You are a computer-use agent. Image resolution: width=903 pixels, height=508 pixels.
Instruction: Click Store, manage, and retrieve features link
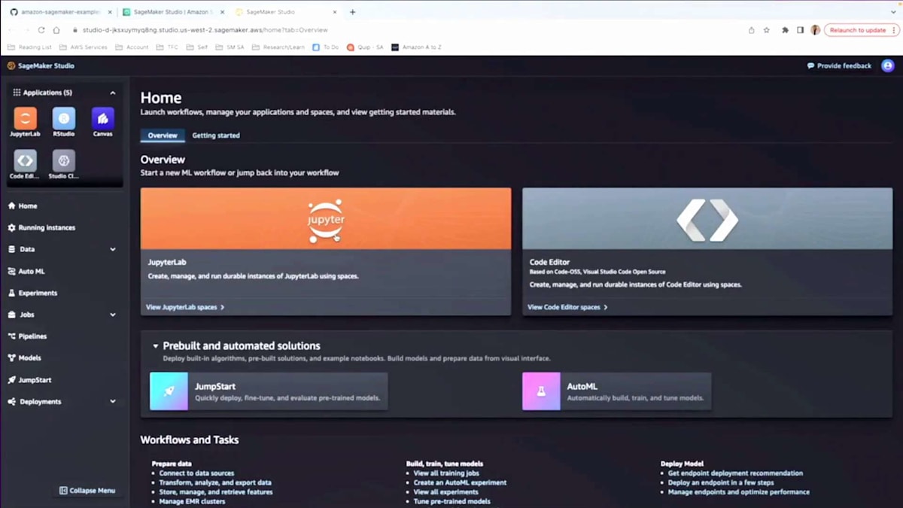click(216, 492)
